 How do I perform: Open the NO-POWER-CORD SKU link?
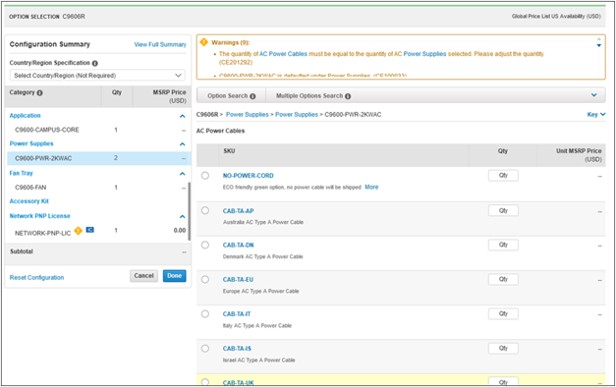coord(249,176)
